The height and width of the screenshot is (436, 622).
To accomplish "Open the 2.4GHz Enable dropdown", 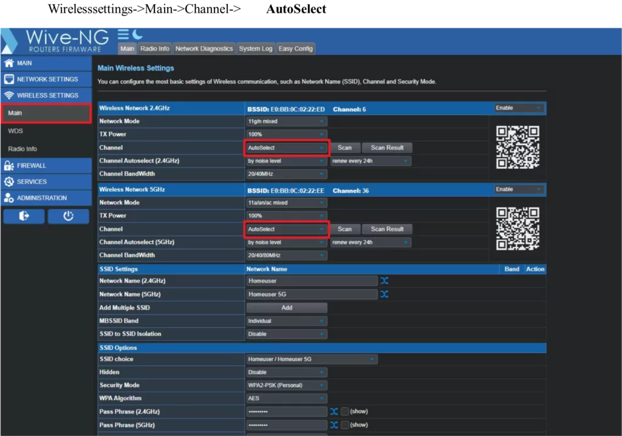I will [x=518, y=108].
